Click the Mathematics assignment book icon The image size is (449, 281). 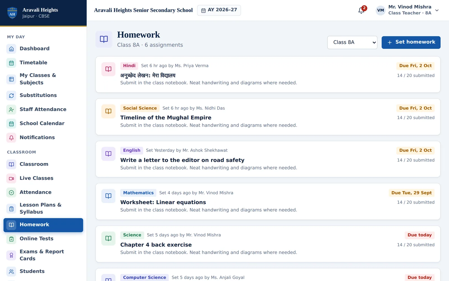[108, 196]
